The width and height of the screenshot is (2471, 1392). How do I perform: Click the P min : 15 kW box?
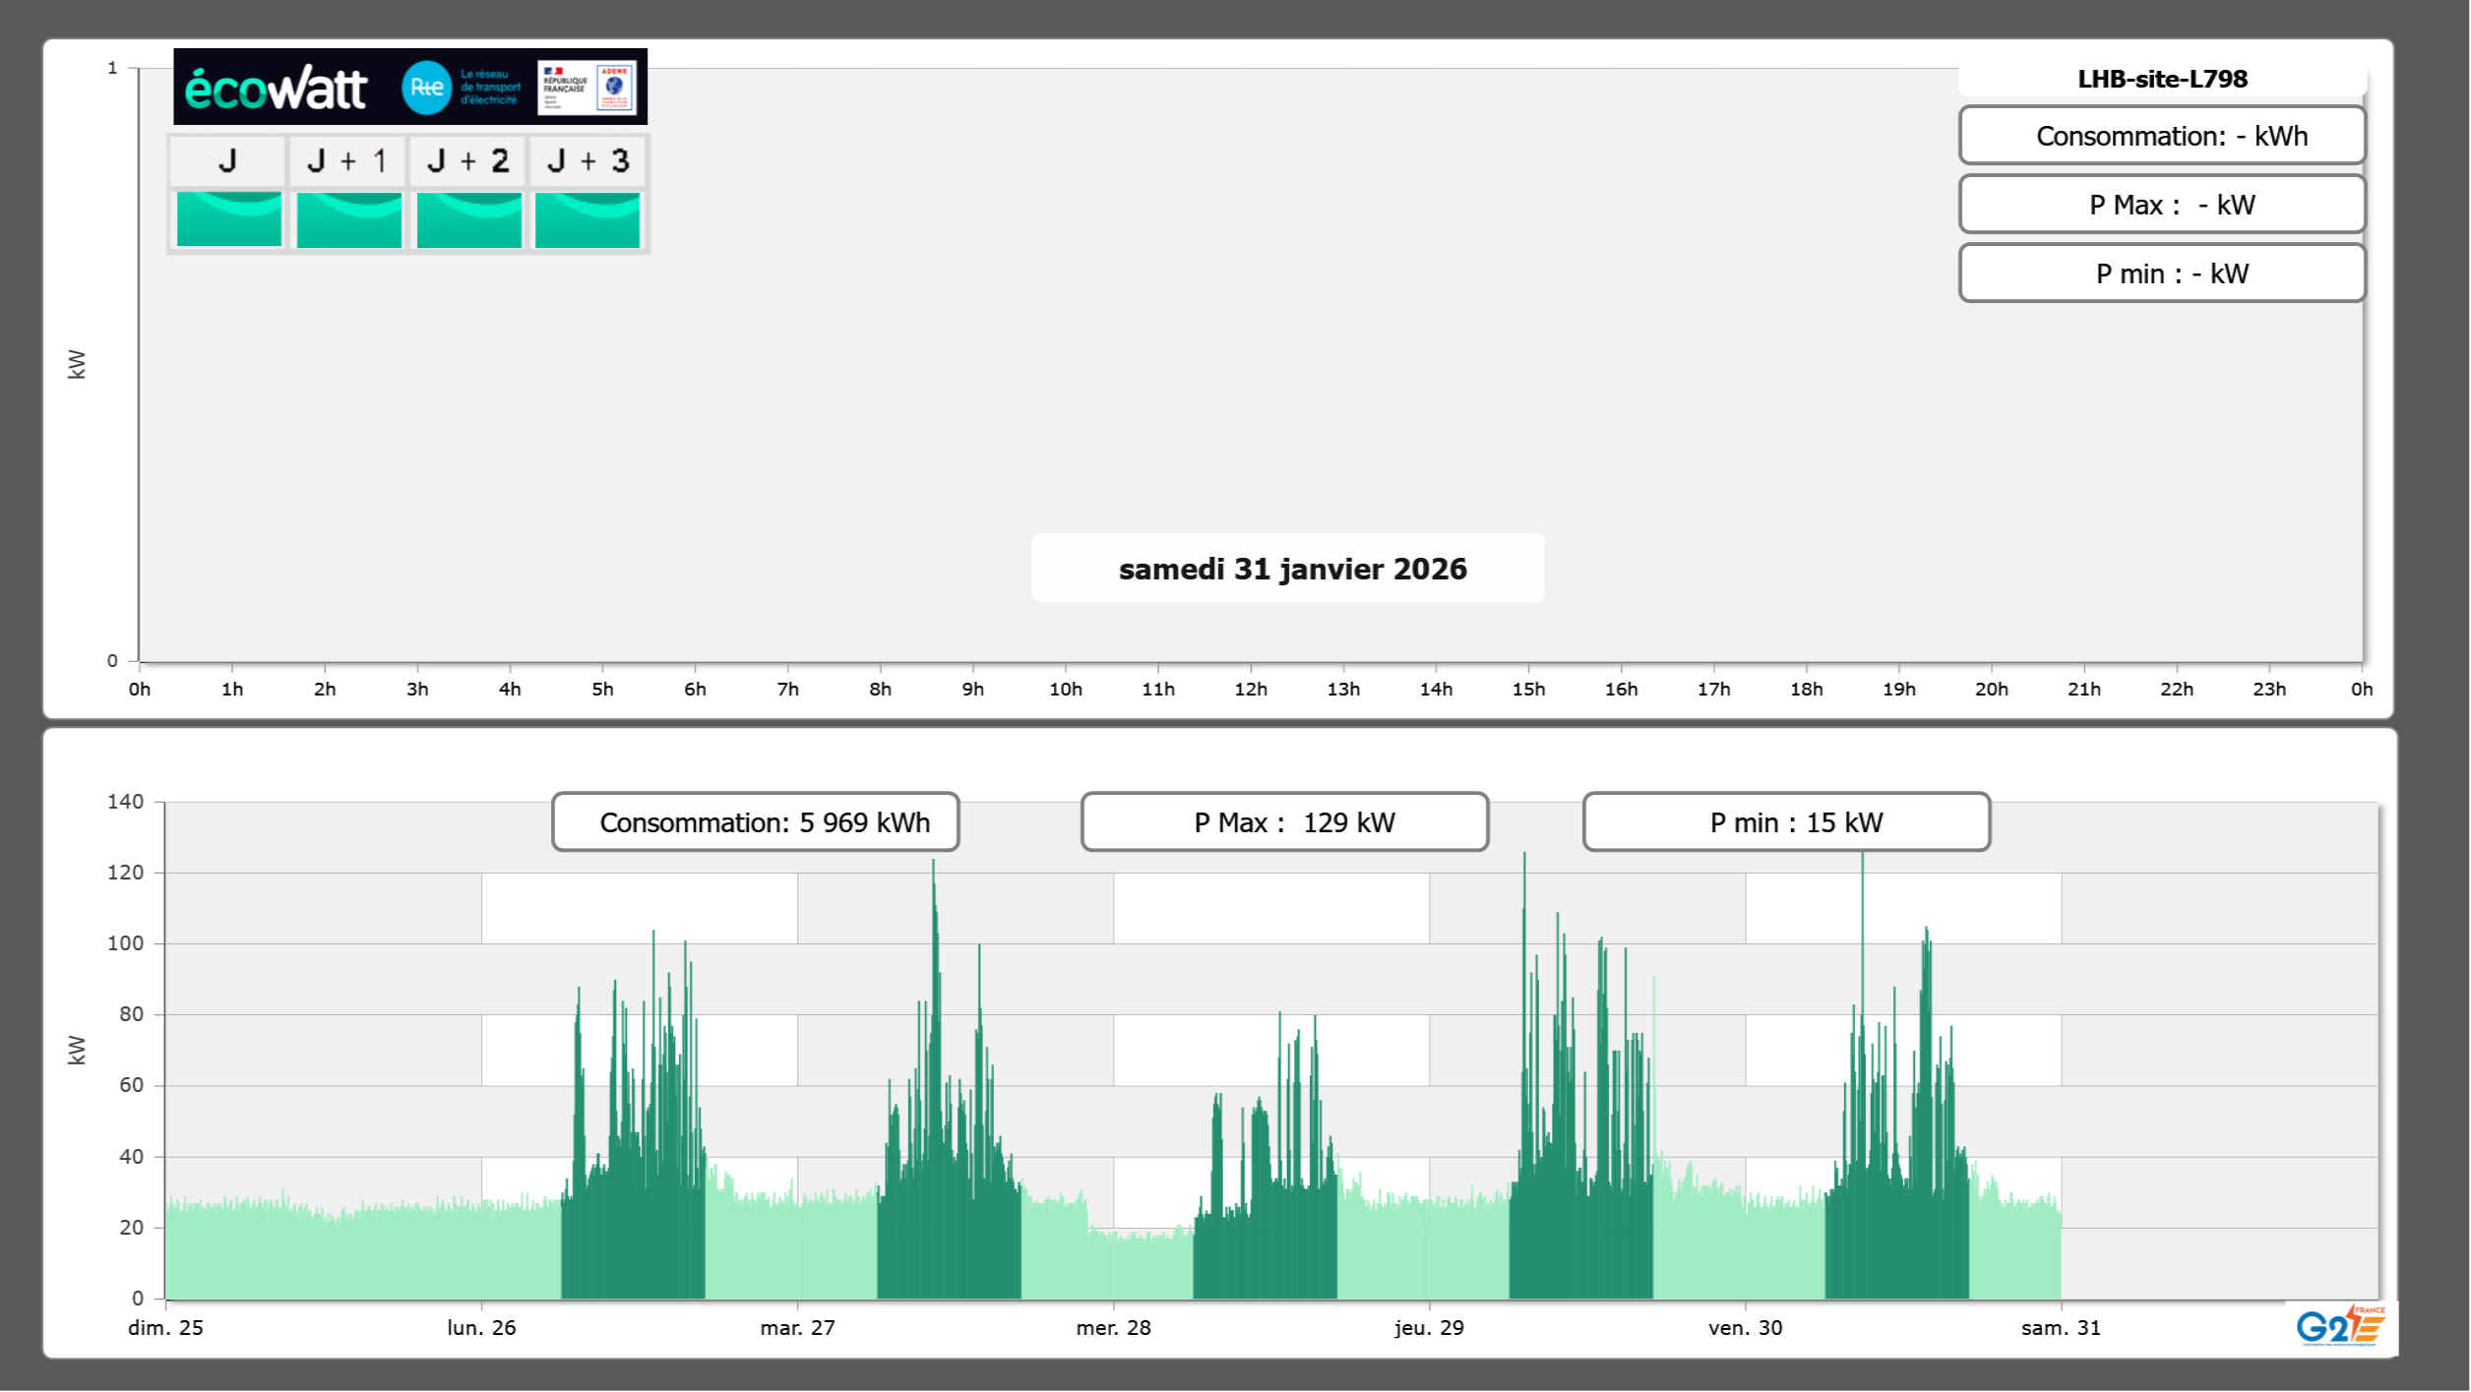[1786, 822]
